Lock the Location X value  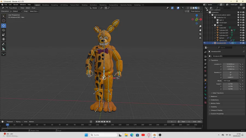pos(240,64)
